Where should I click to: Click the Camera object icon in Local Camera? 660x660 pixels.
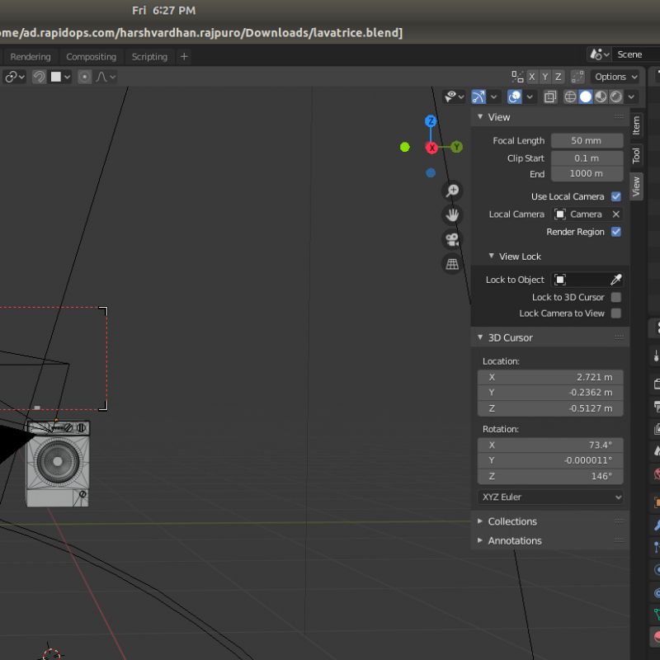point(560,214)
